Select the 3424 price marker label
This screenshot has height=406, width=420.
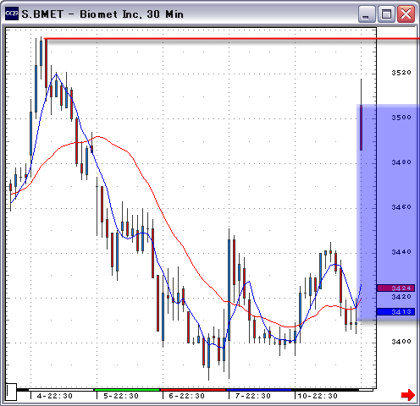(x=396, y=288)
